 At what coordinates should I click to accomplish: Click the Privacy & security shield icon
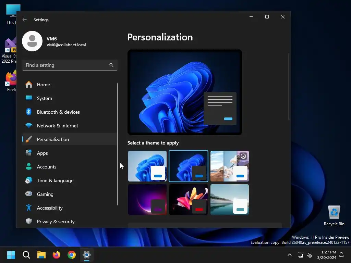29,222
